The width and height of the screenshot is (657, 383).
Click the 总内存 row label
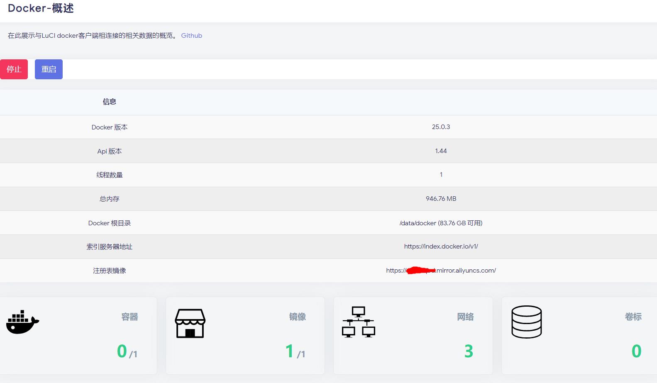point(110,199)
